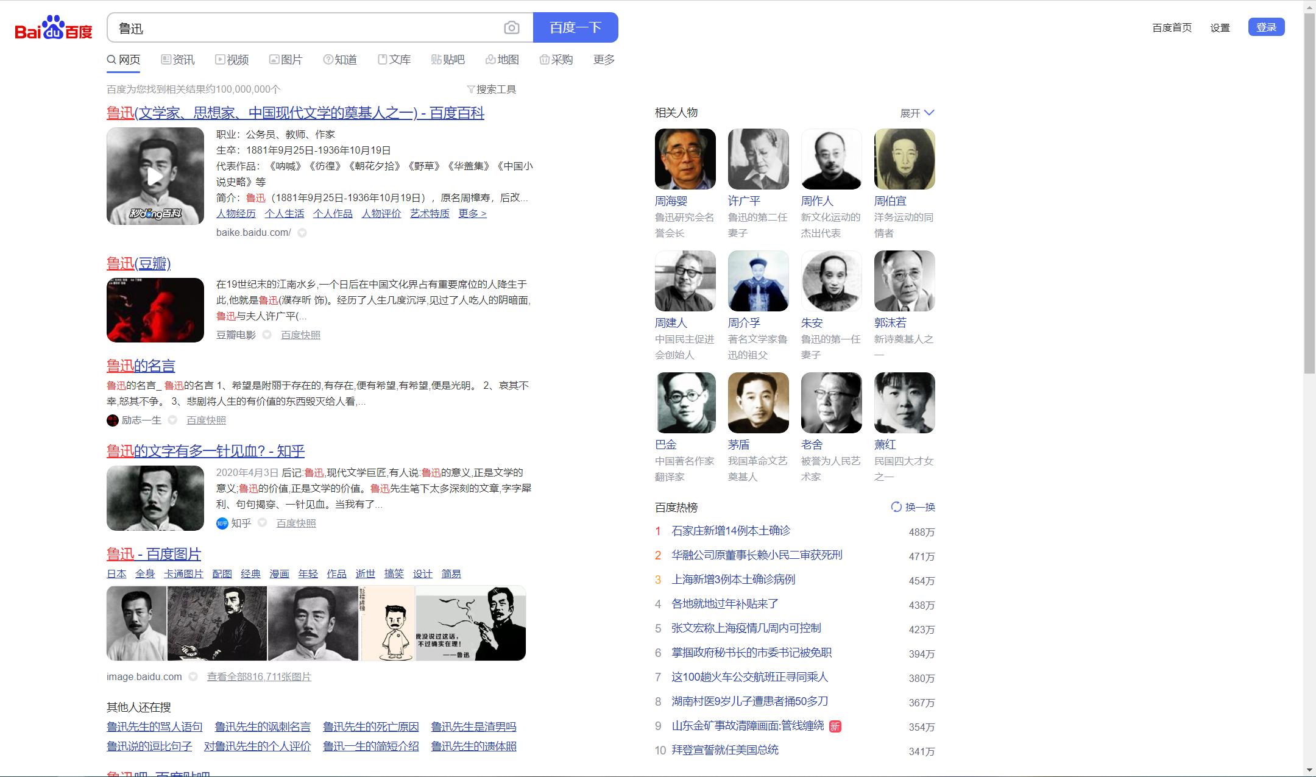Click the 换一换 refresh icon on 百度热榜
The height and width of the screenshot is (777, 1316).
[896, 506]
